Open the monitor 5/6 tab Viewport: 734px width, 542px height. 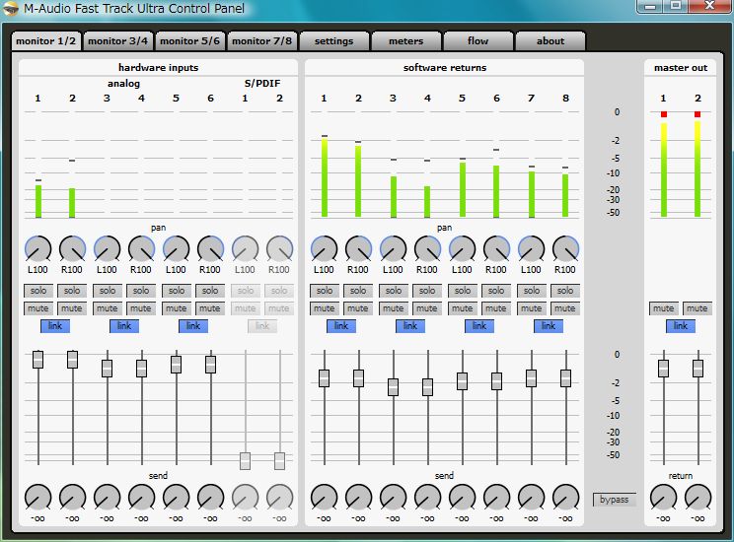click(x=189, y=41)
